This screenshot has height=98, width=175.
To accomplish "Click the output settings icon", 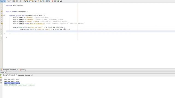I will pos(1,82).
